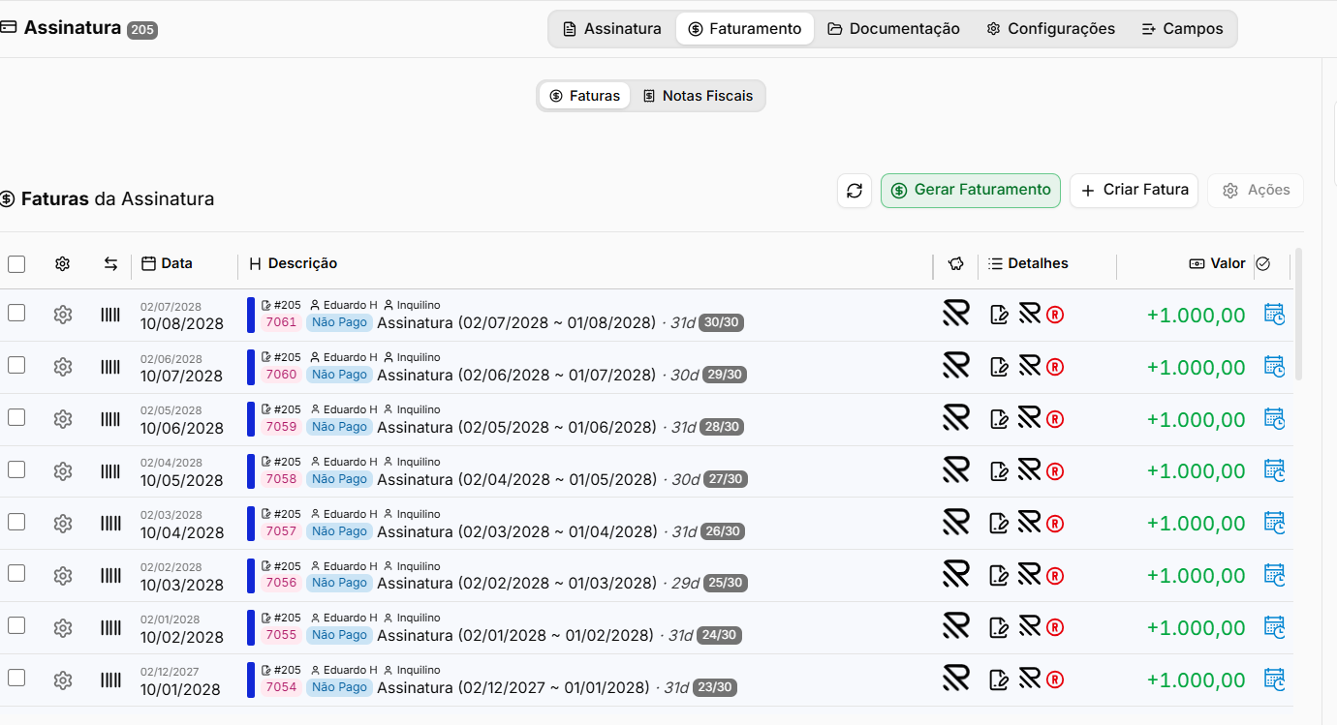Check the checkbox for invoice 7056
Image resolution: width=1337 pixels, height=725 pixels.
[16, 574]
